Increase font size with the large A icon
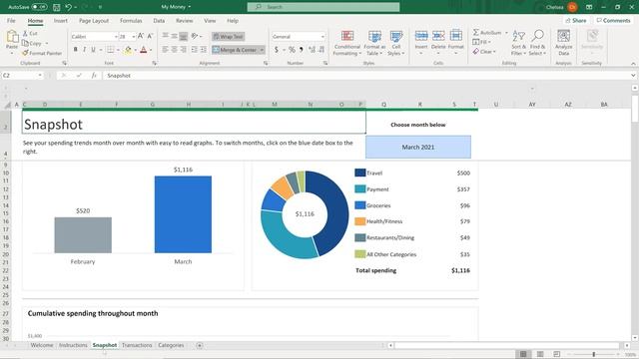The image size is (639, 359). 141,36
